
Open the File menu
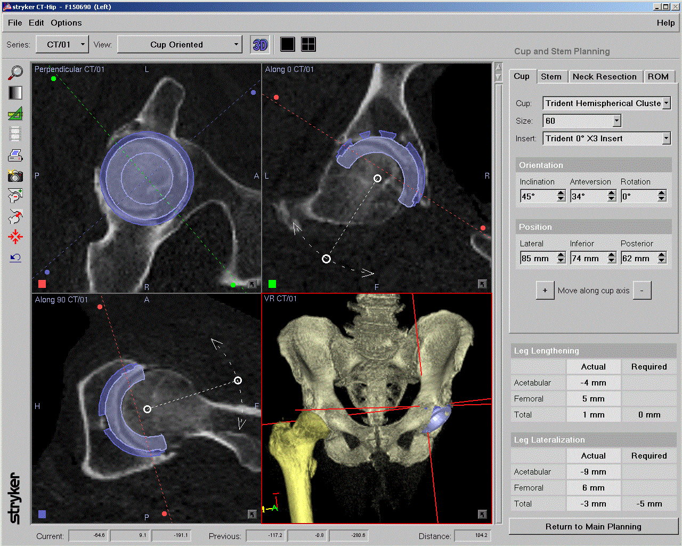(x=15, y=23)
